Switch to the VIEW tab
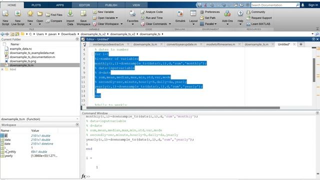320x180 pixels. pyautogui.click(x=136, y=5)
